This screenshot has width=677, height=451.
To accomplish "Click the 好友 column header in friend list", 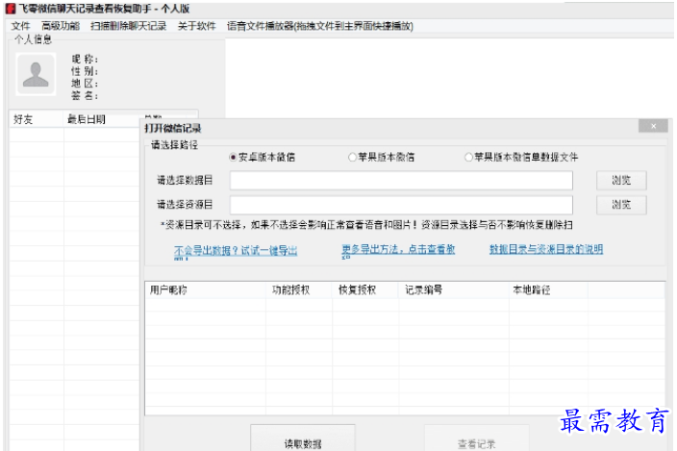I will [x=37, y=119].
